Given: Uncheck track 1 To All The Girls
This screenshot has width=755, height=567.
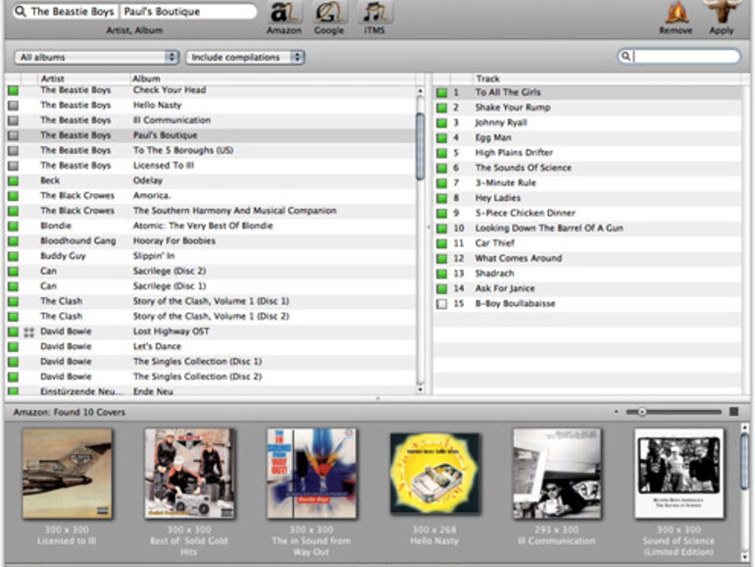Looking at the screenshot, I should click(442, 93).
